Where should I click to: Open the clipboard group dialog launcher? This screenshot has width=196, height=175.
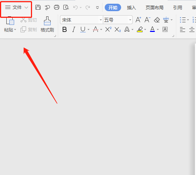[x=55, y=36]
